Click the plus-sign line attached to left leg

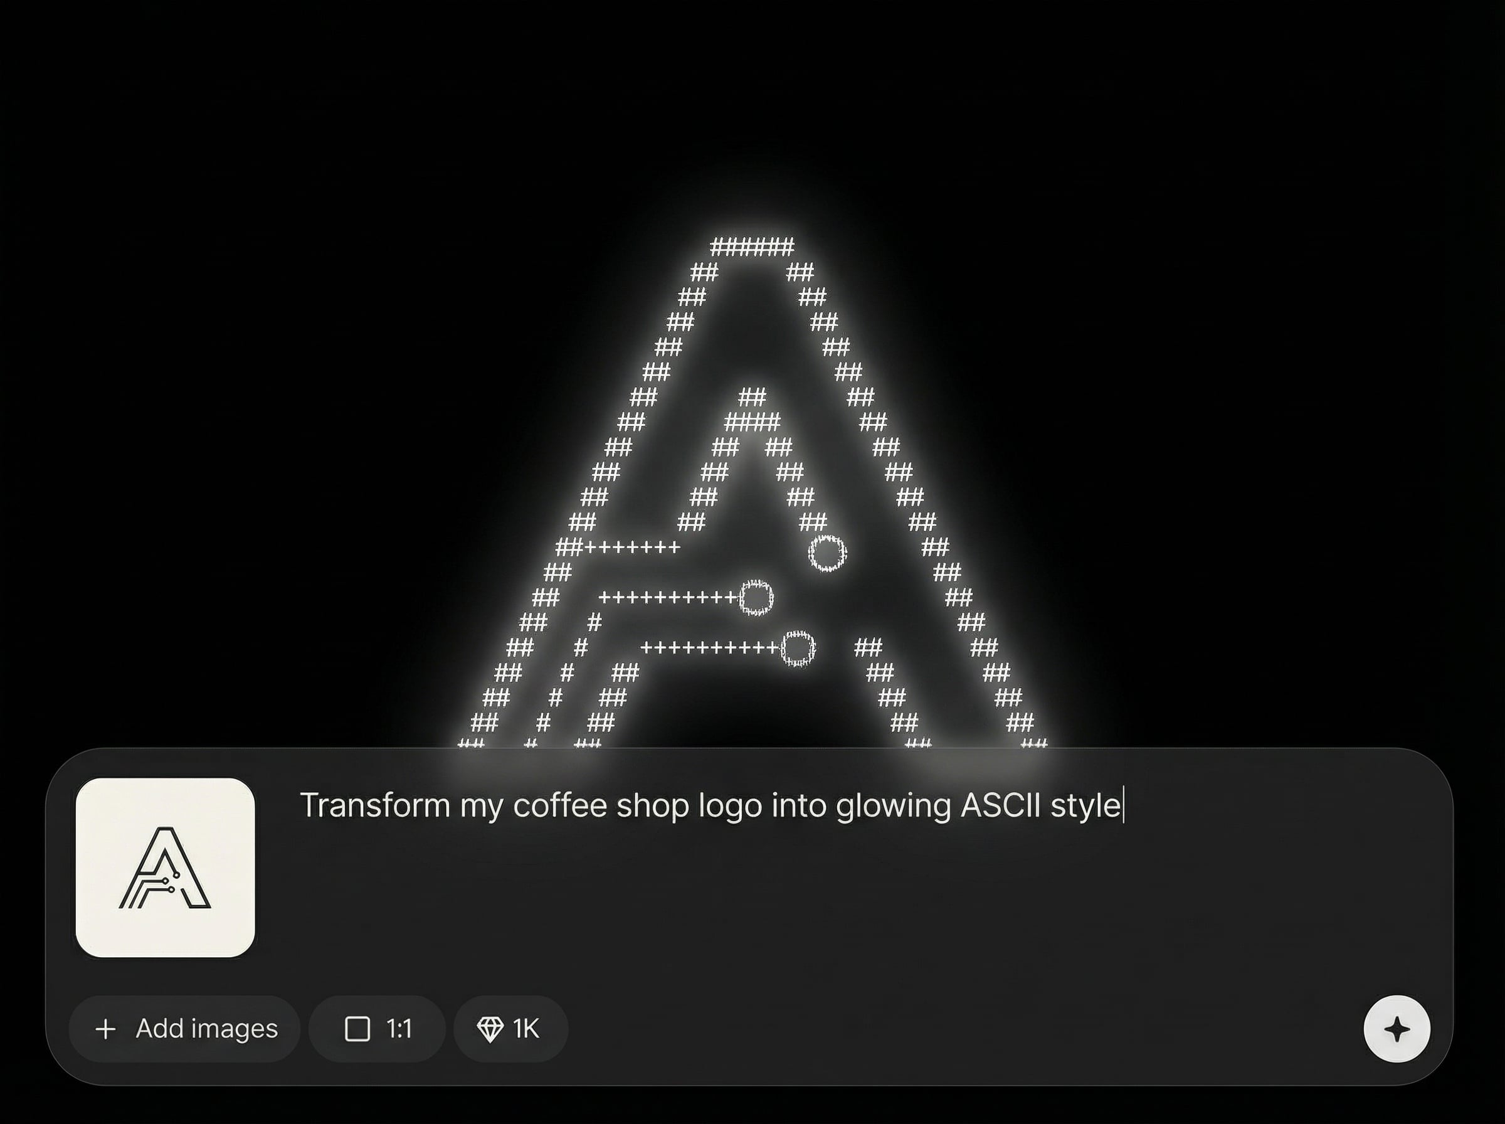pos(632,547)
